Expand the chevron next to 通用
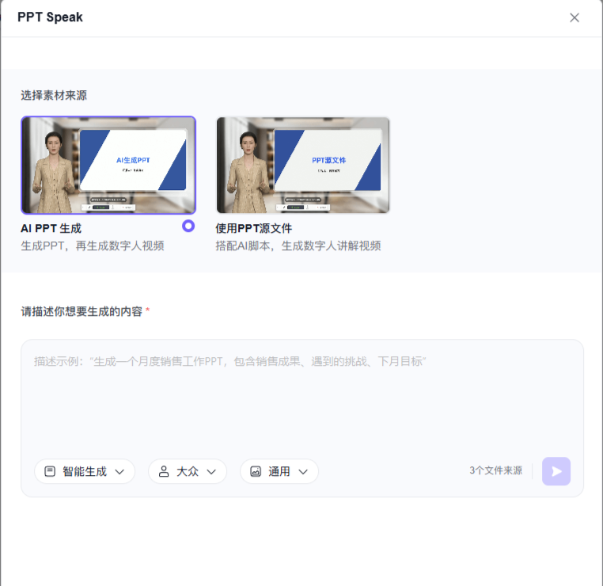Viewport: 603px width, 586px height. [303, 472]
